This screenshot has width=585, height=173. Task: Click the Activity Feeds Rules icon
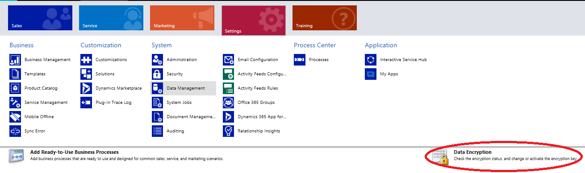[x=229, y=88]
